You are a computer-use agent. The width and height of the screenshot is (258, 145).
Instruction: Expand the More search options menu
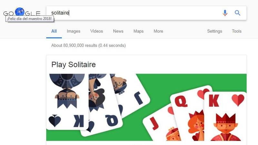pos(158,31)
